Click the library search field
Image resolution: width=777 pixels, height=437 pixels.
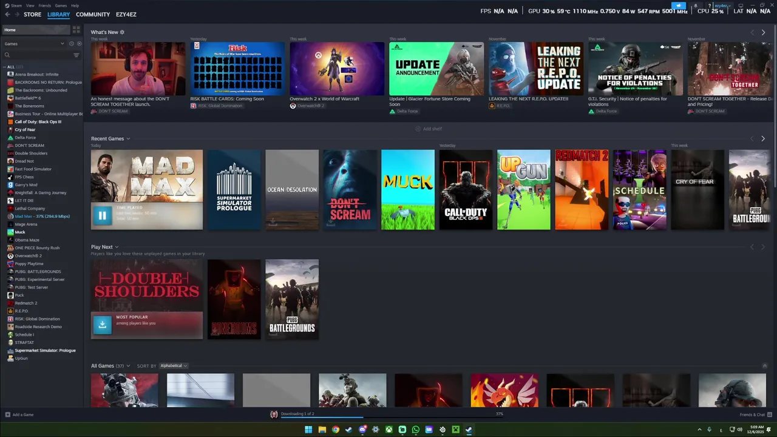[38, 55]
